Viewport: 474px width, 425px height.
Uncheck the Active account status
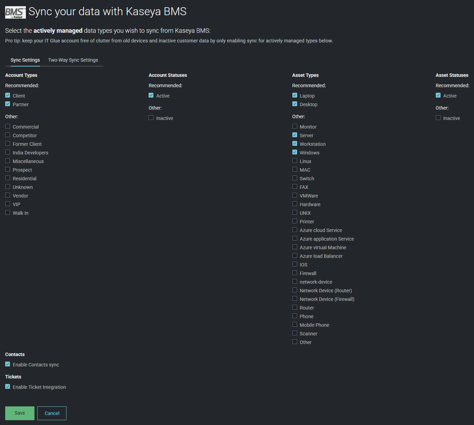pyautogui.click(x=151, y=95)
